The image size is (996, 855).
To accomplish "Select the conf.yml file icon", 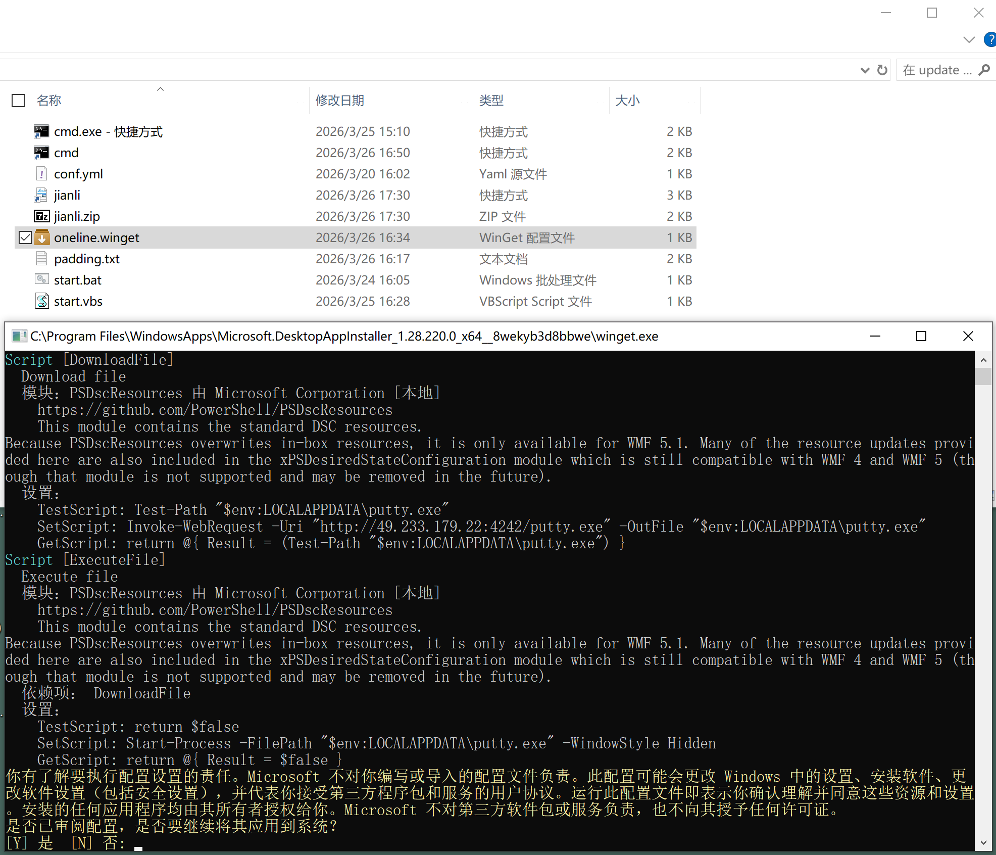I will [x=41, y=174].
